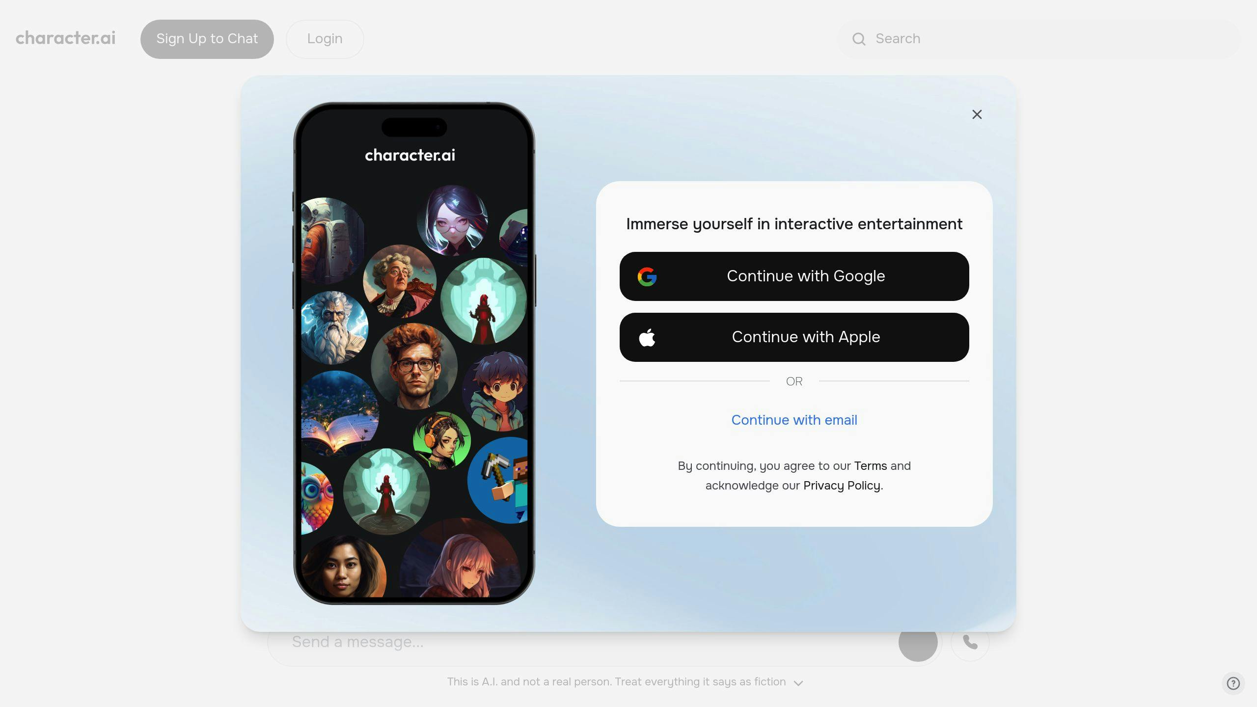Select the Login tab in navbar
Screen dimensions: 1257x707
coord(325,39)
